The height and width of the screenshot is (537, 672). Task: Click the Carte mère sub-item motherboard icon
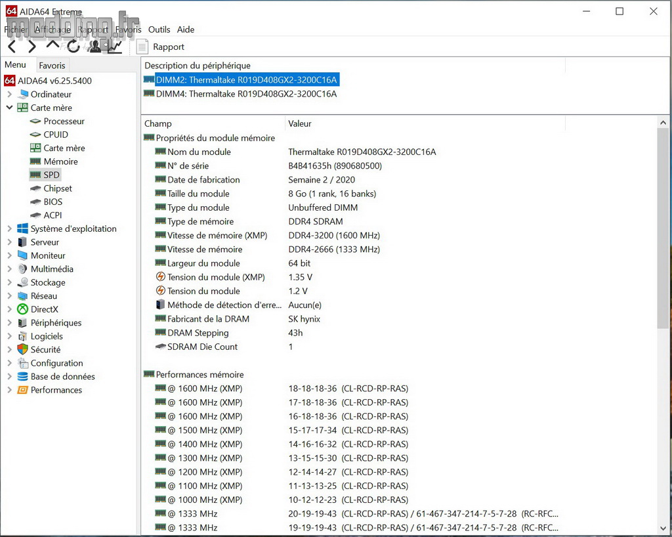click(35, 148)
